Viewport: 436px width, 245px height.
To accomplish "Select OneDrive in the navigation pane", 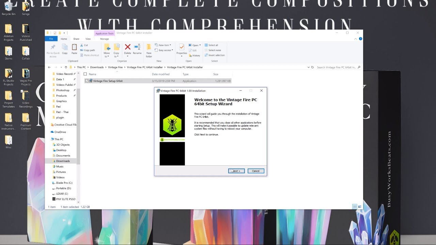I will pyautogui.click(x=60, y=132).
